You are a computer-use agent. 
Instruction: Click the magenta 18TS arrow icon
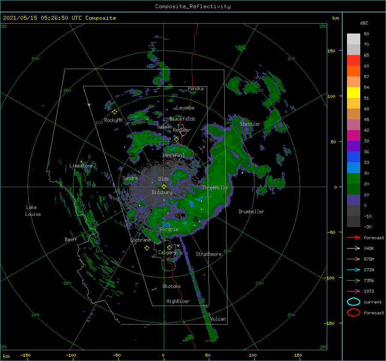point(353,291)
